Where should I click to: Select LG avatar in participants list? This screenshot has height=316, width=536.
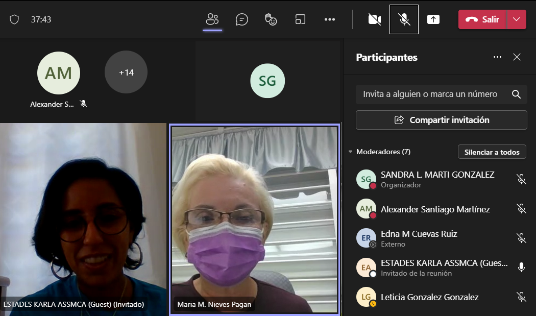[x=366, y=297]
